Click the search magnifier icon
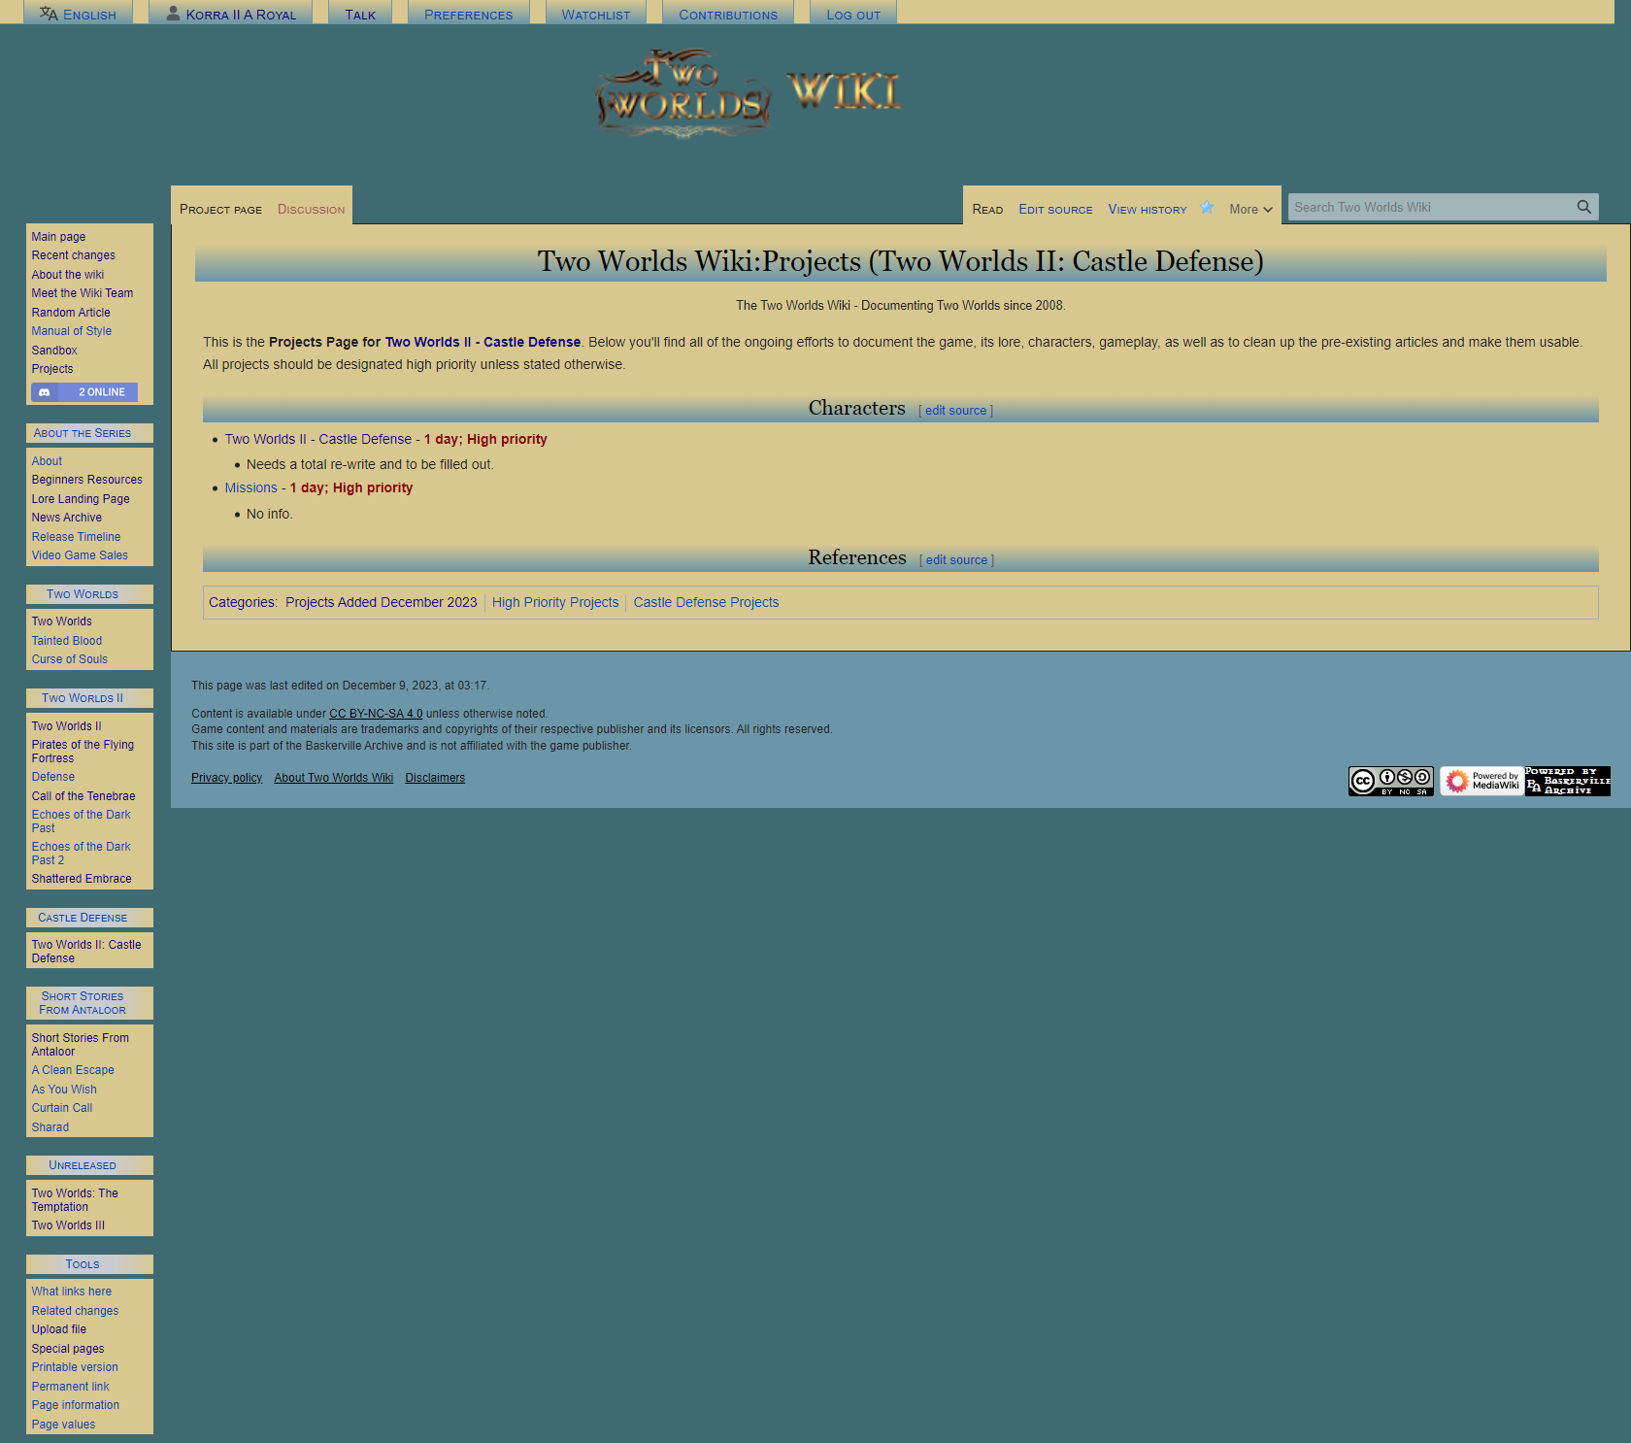The width and height of the screenshot is (1631, 1443). click(1583, 207)
